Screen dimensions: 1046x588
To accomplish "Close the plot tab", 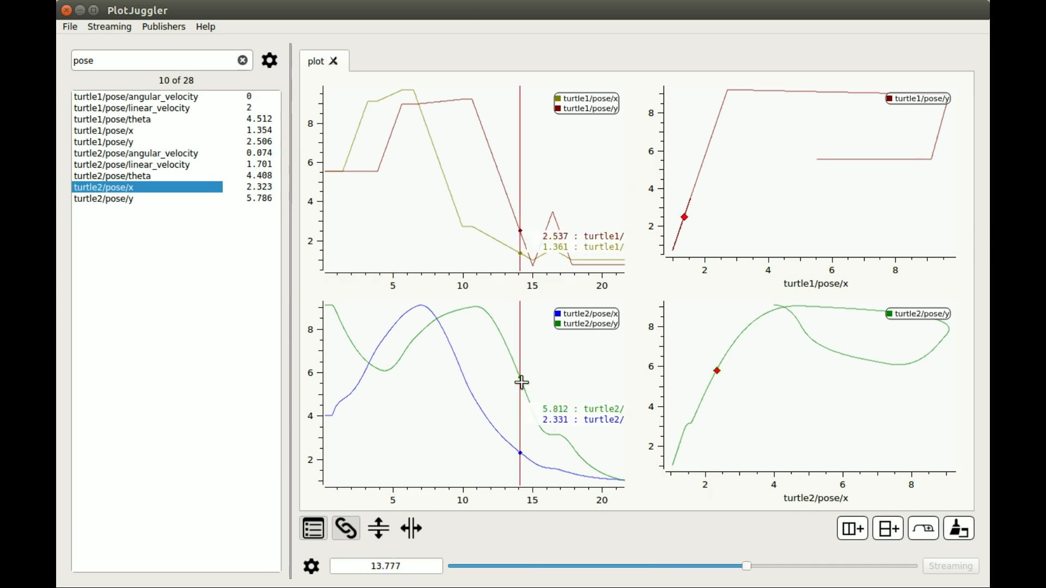I will tap(333, 61).
